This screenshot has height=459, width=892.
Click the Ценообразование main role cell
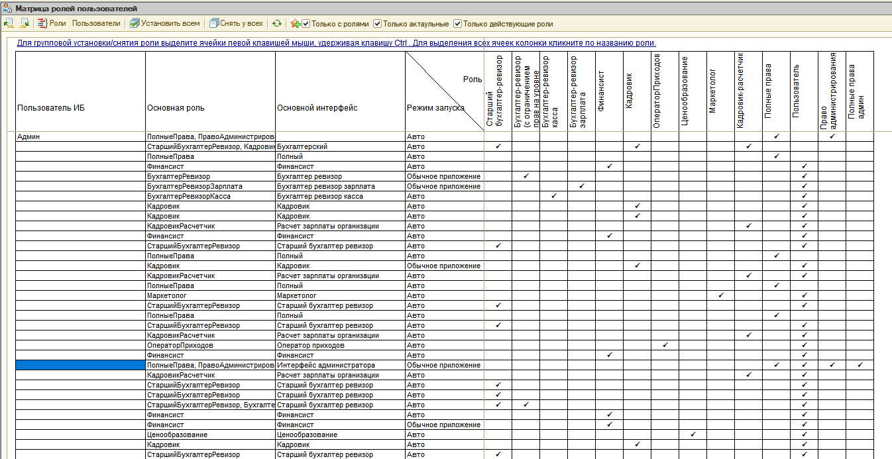coord(210,434)
